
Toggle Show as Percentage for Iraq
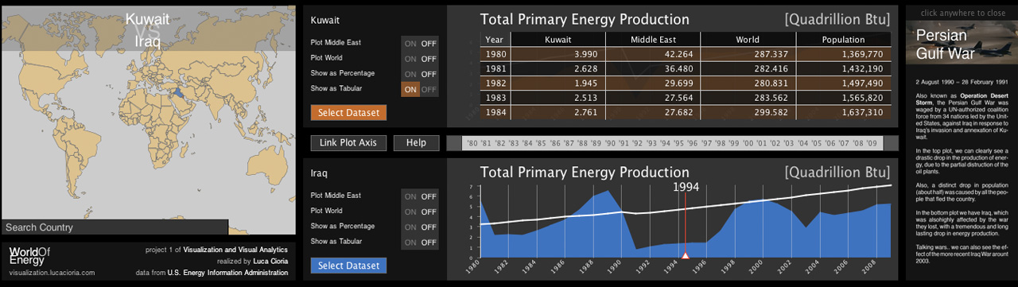420,227
